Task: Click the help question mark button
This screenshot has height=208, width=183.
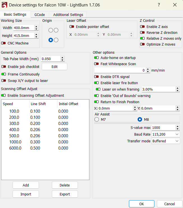Action: [159, 5]
